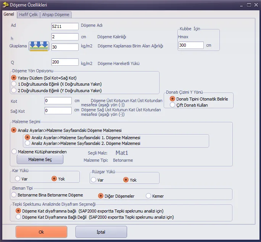The width and height of the screenshot is (261, 242).
Task: Click the Malzeme Seç button
Action: (x=40, y=159)
